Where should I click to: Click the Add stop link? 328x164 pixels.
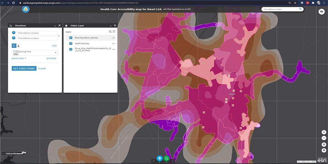[54, 46]
